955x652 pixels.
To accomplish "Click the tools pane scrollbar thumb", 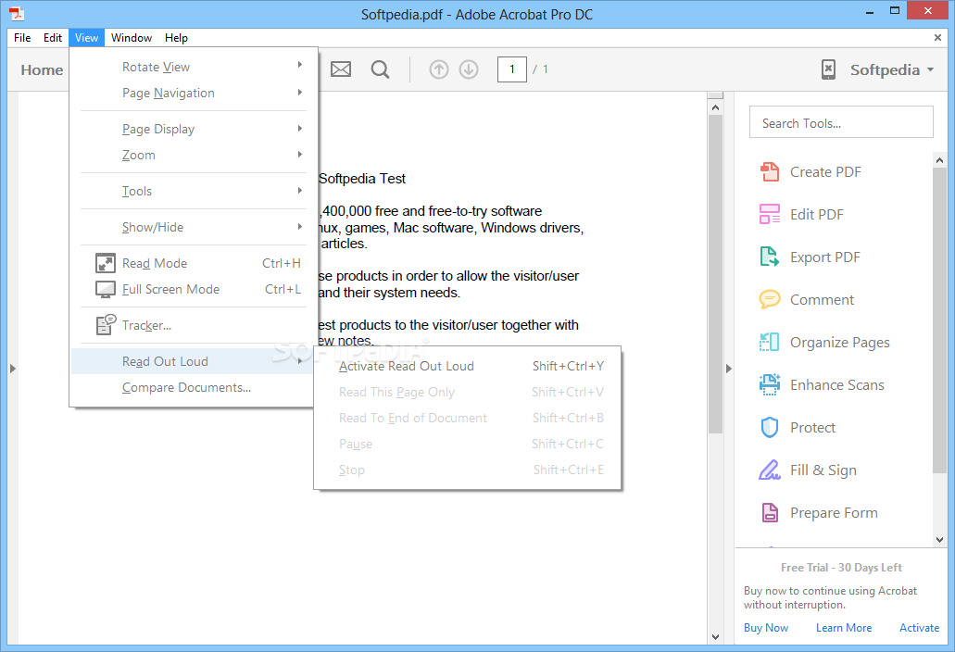I will pyautogui.click(x=939, y=320).
